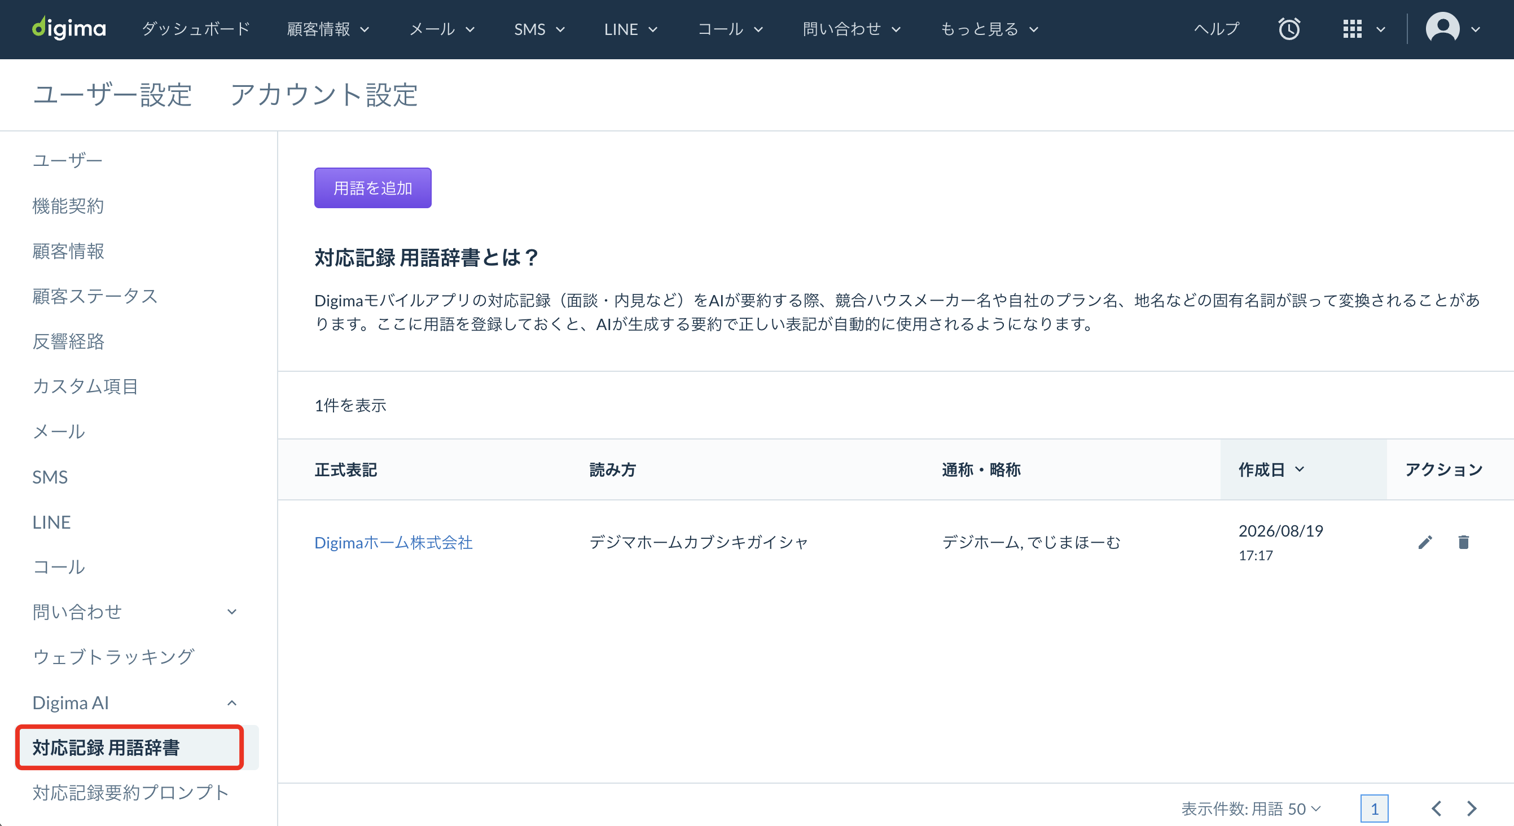Select カスタム項目 in the sidebar
Image resolution: width=1514 pixels, height=826 pixels.
pos(85,386)
